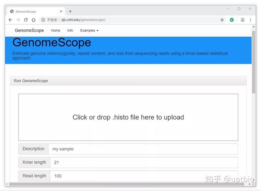Open the Info nav link
Screen dimensions: 261x191
pyautogui.click(x=70, y=30)
